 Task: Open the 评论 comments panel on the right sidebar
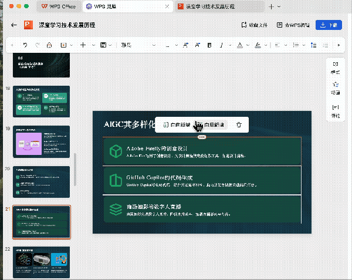click(x=336, y=111)
